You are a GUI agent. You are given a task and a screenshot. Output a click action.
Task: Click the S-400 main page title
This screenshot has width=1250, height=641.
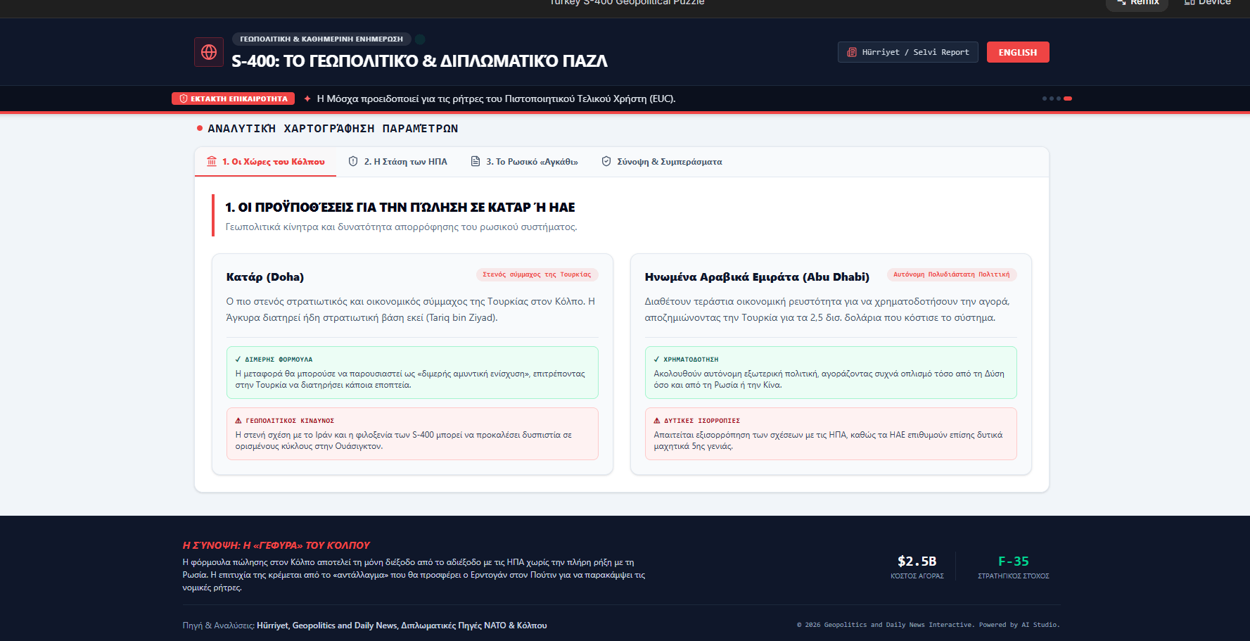[419, 61]
